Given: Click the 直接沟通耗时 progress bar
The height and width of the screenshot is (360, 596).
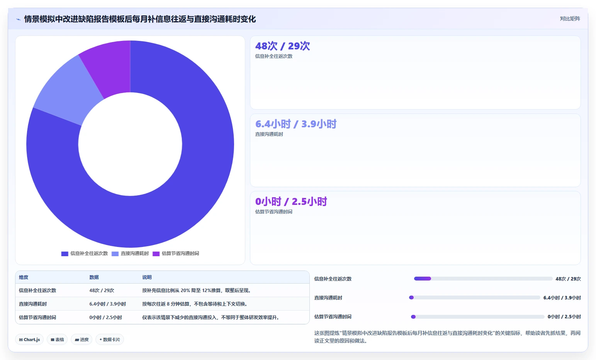Looking at the screenshot, I should coord(475,297).
